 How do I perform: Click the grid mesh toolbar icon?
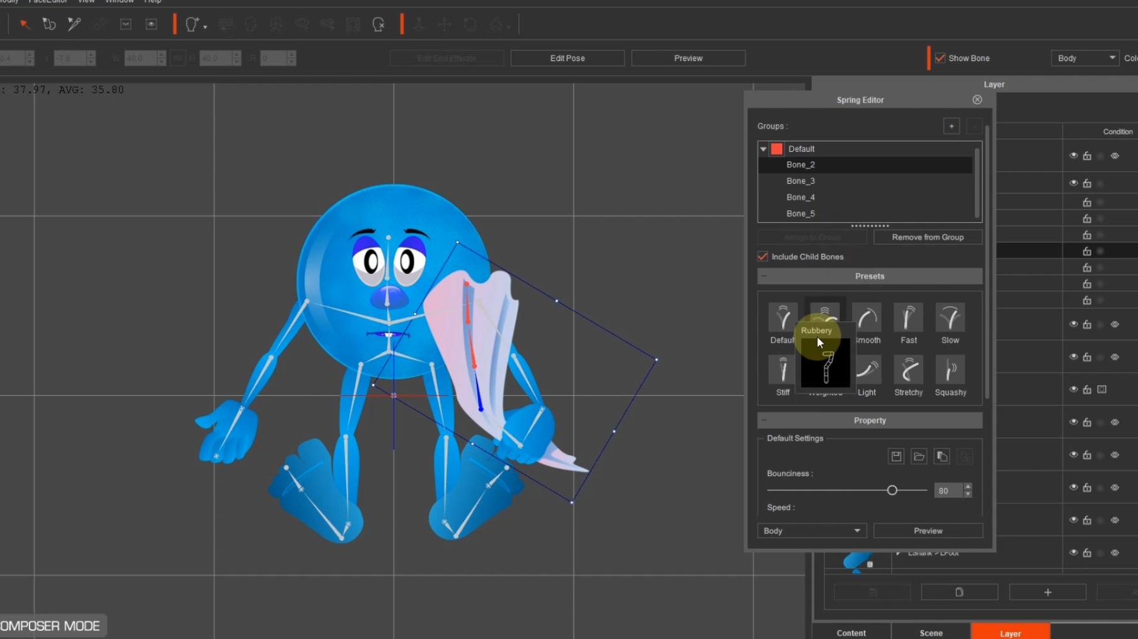tap(225, 25)
